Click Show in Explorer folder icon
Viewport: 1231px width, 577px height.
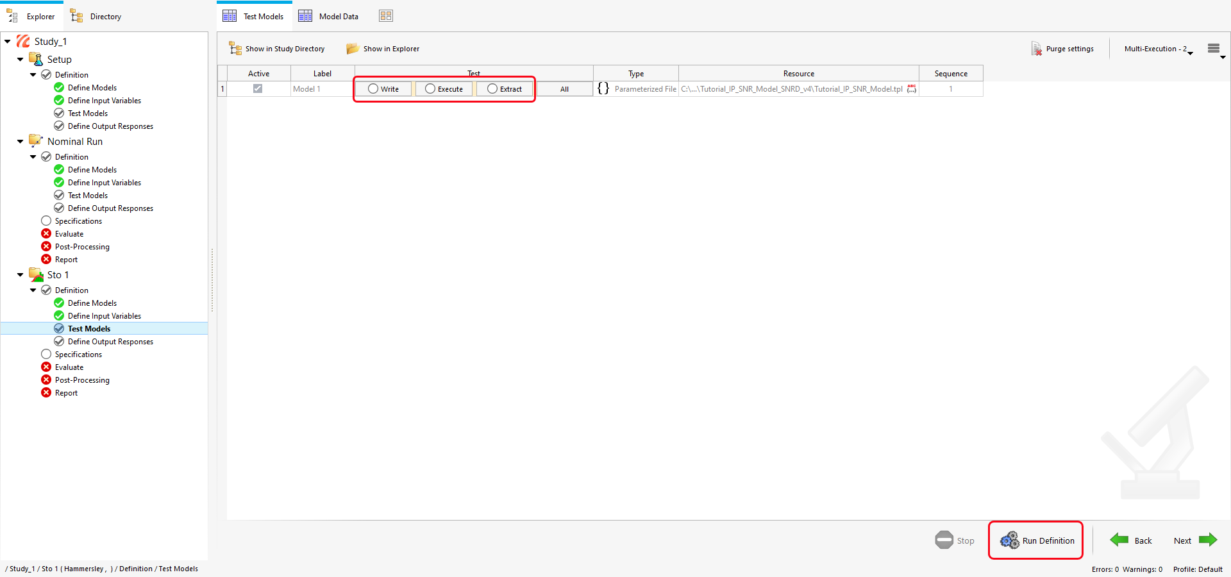352,49
